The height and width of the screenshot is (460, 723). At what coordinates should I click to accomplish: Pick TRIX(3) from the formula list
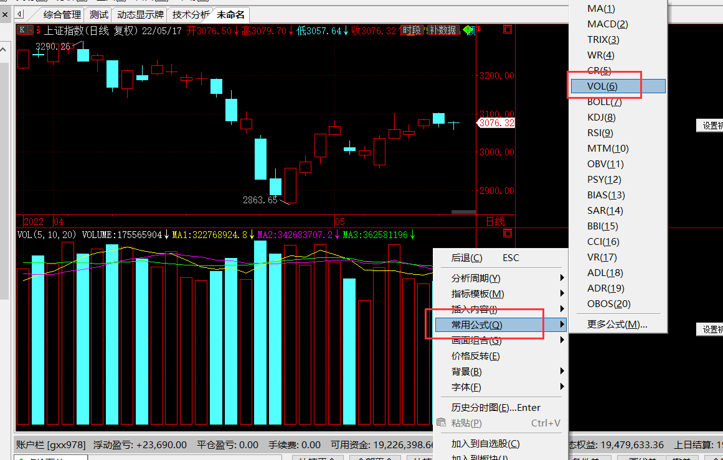(618, 40)
